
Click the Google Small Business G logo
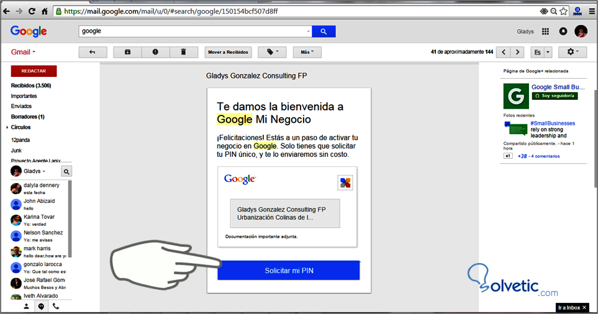[x=516, y=96]
